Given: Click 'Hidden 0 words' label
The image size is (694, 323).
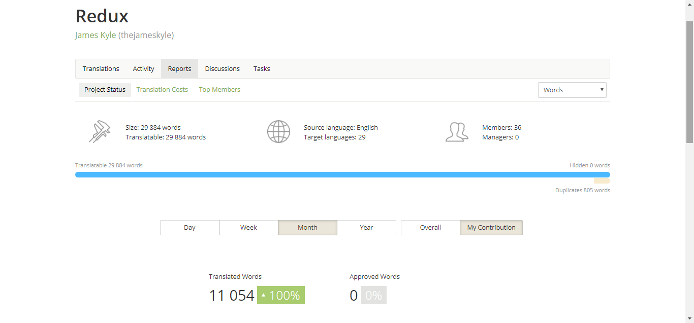Looking at the screenshot, I should click(x=590, y=165).
